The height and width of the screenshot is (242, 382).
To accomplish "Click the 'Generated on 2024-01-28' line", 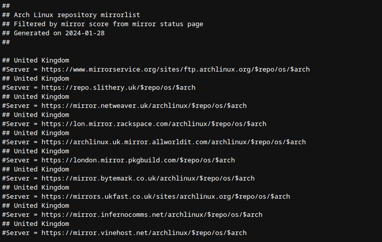I will click(61, 33).
